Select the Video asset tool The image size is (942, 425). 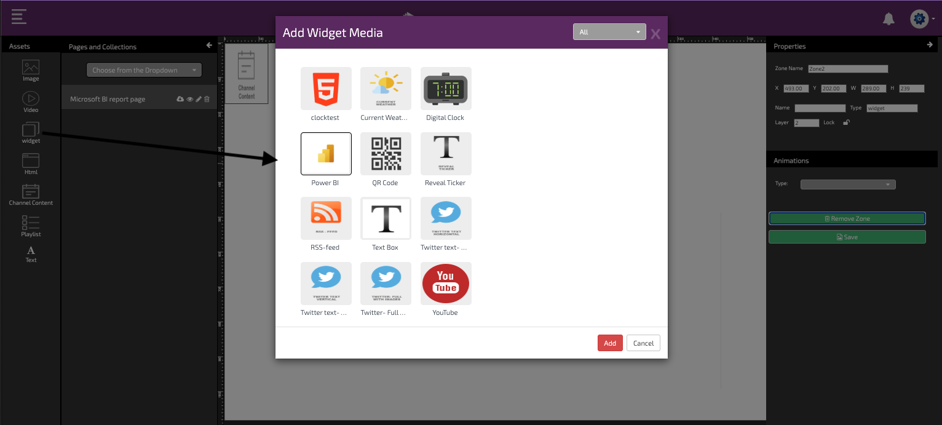tap(31, 102)
